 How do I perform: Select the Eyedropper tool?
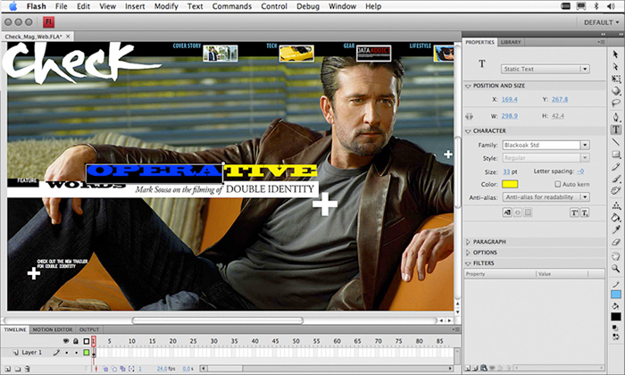pos(616,230)
